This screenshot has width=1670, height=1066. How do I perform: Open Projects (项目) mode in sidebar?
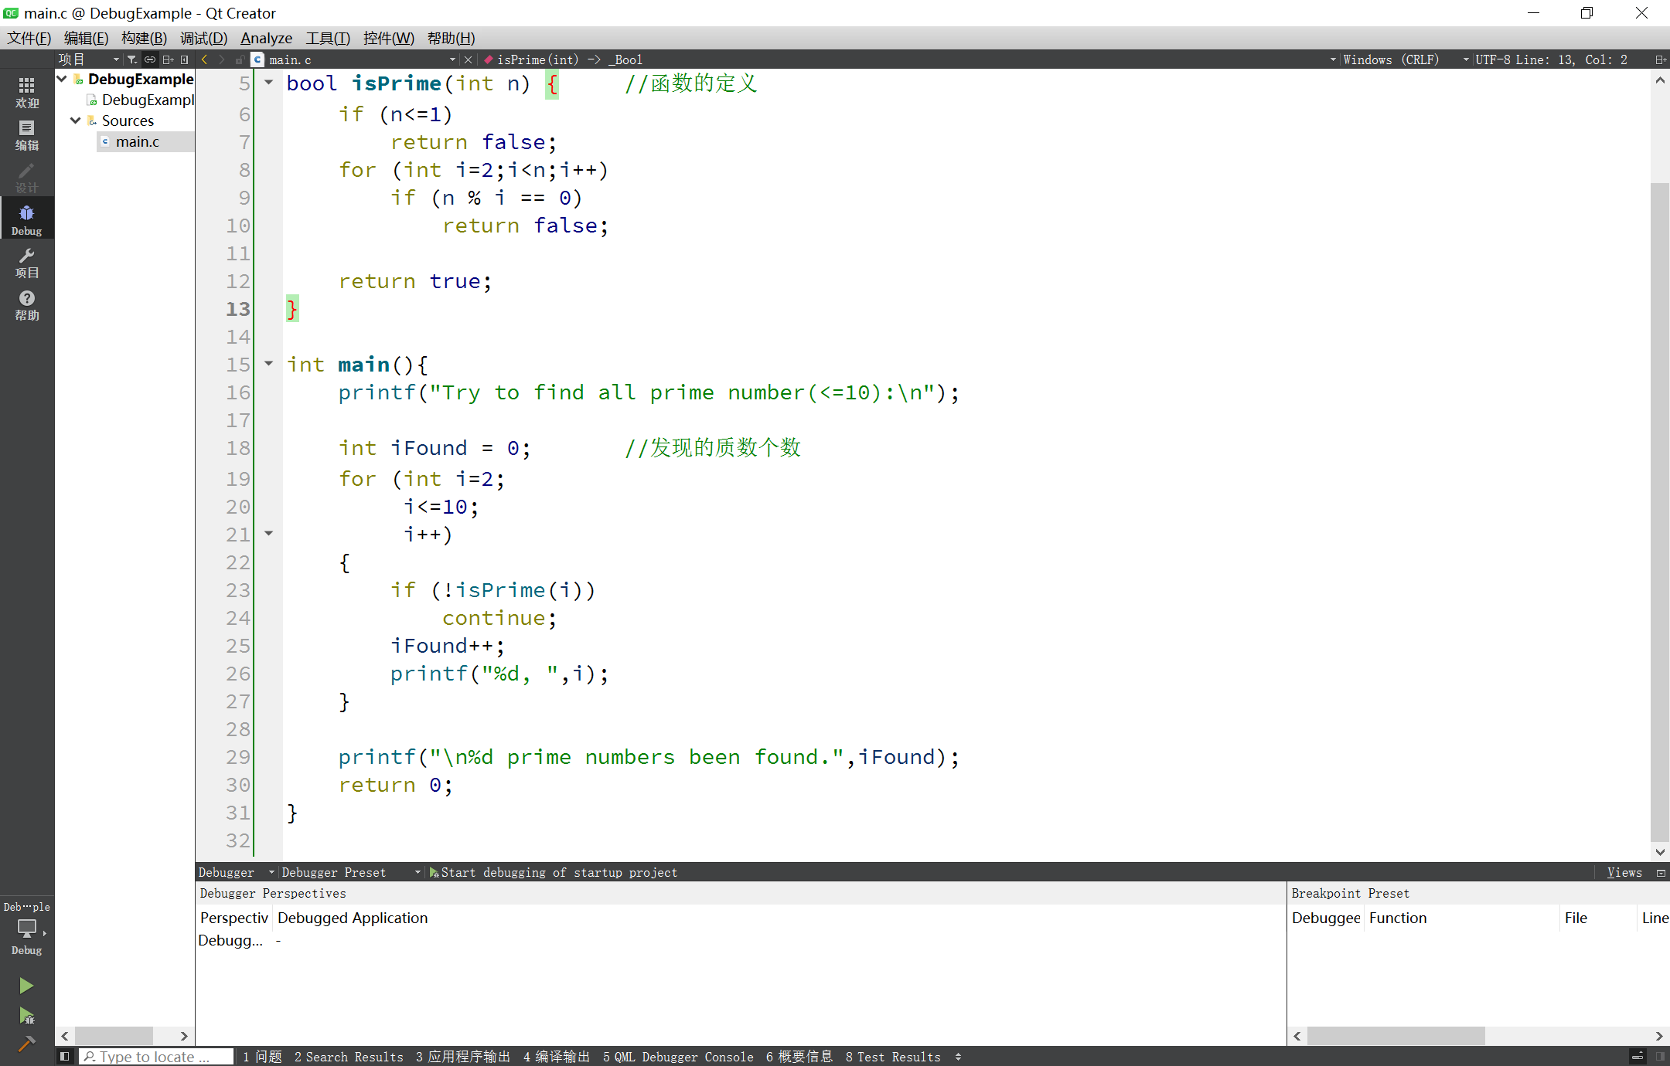coord(26,263)
